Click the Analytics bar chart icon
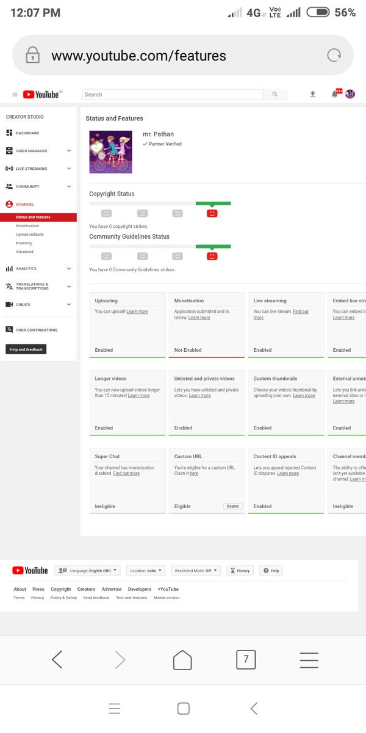 coord(9,268)
